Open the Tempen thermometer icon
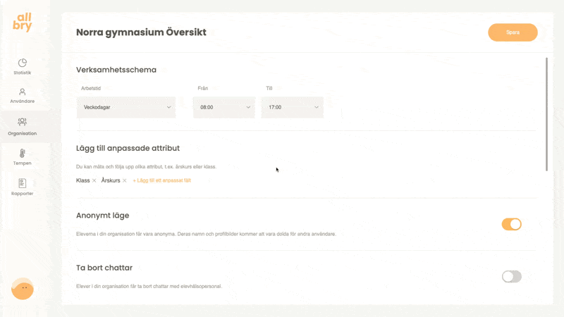The height and width of the screenshot is (317, 564). point(23,152)
